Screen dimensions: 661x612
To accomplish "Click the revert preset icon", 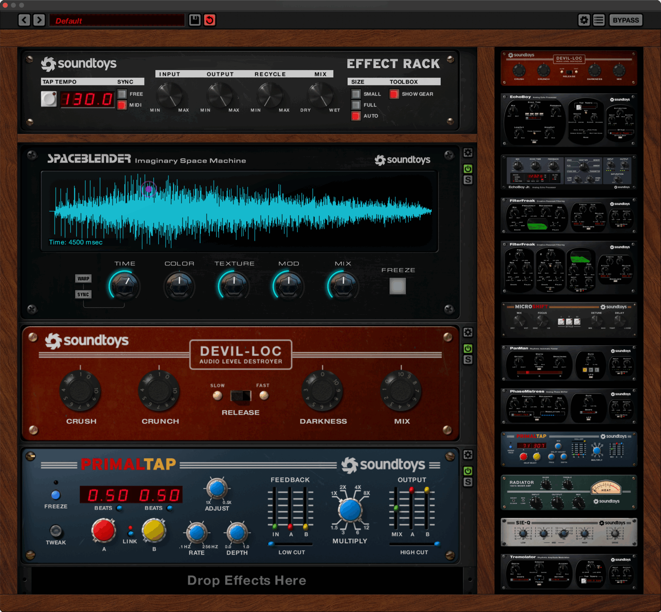I will coord(210,21).
